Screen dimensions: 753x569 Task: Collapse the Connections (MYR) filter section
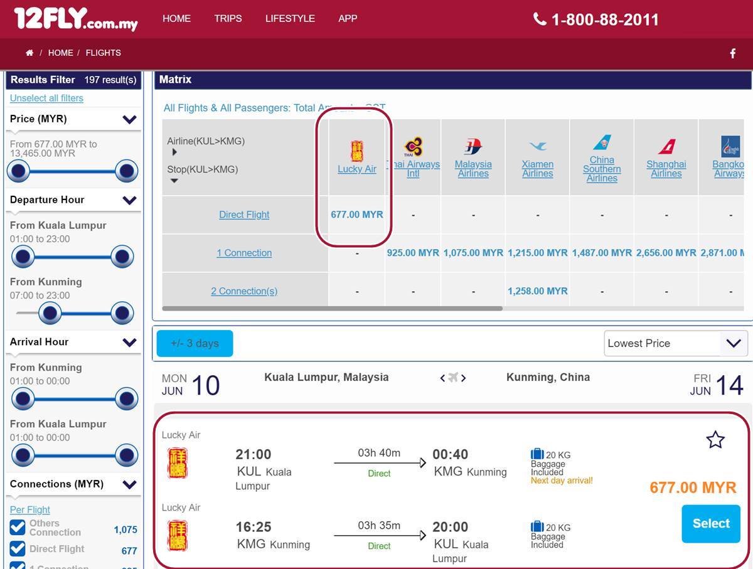(129, 484)
